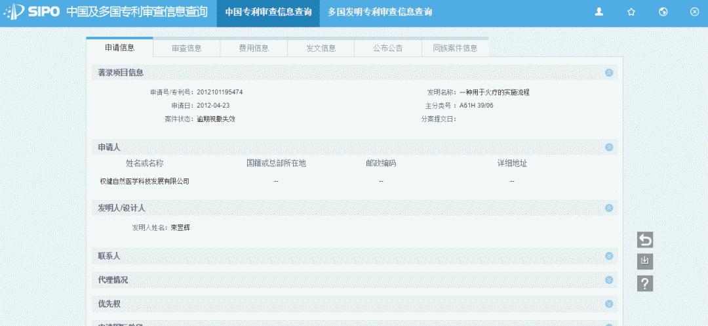Click case status 逾期视撤失效
The image size is (708, 326).
pyautogui.click(x=216, y=119)
